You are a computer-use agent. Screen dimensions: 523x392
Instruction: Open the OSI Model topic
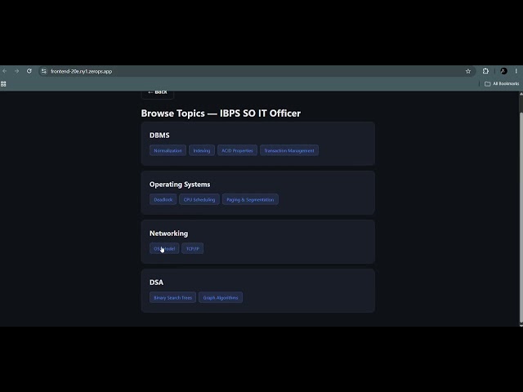point(164,248)
